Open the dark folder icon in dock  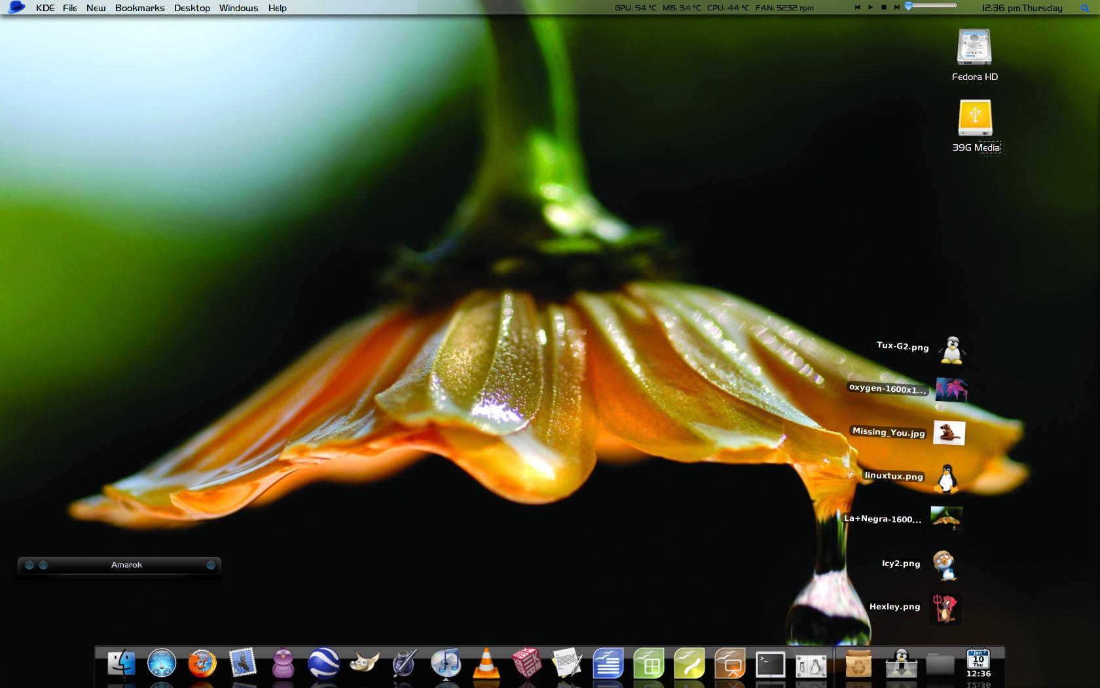940,664
